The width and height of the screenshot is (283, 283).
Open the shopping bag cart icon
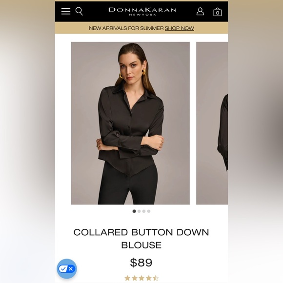(217, 12)
